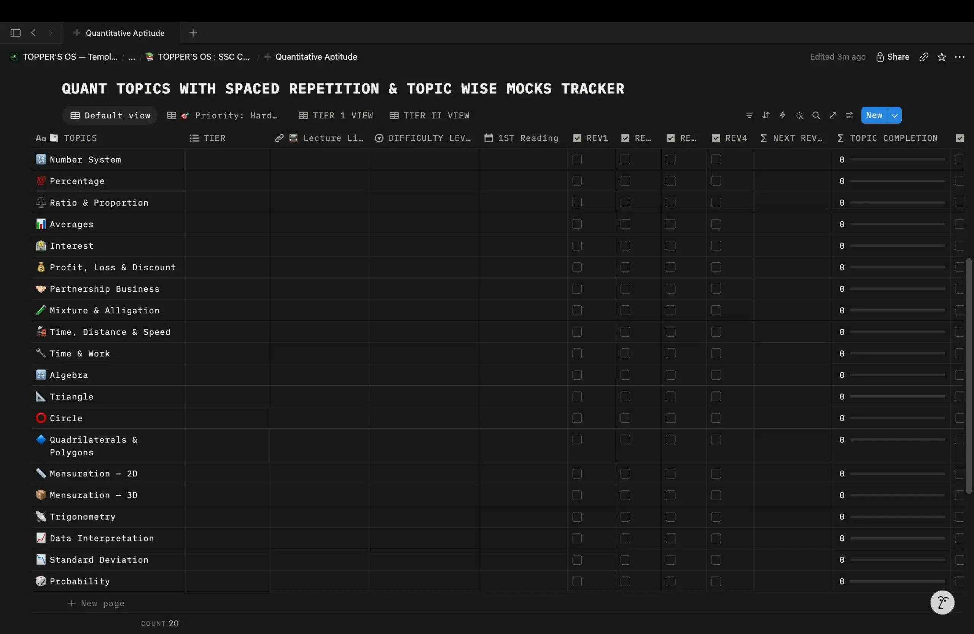Open DIFFICULTY LEV… column header menu

(423, 138)
